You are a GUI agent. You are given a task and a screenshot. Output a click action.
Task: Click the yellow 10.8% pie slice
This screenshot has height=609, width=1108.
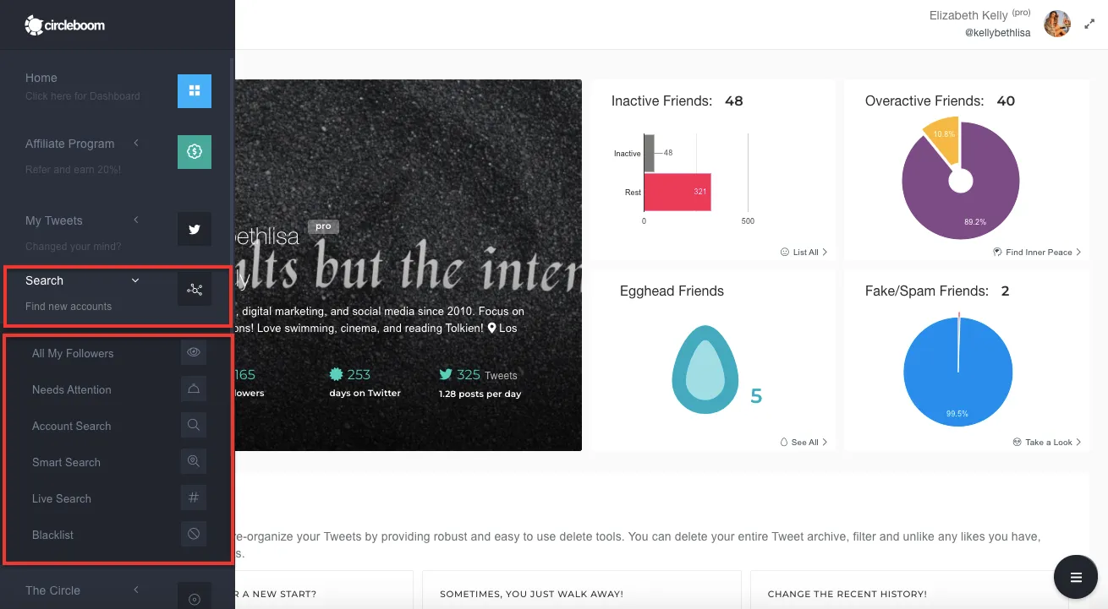[945, 143]
